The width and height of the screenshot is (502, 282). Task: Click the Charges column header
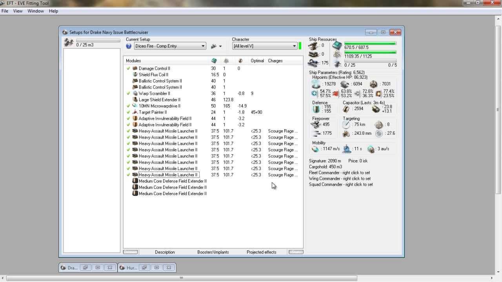point(275,61)
